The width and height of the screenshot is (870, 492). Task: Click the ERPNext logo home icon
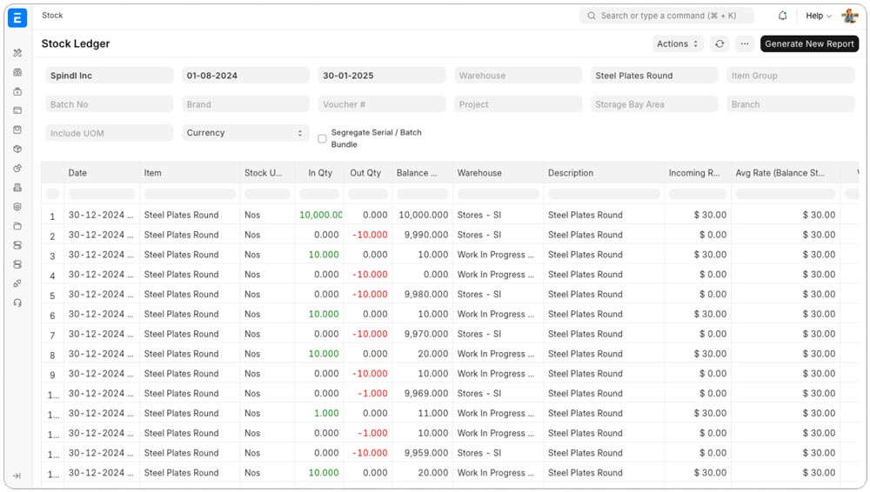point(17,17)
